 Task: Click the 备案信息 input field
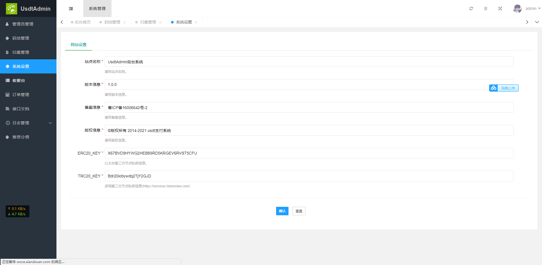[x=309, y=107]
